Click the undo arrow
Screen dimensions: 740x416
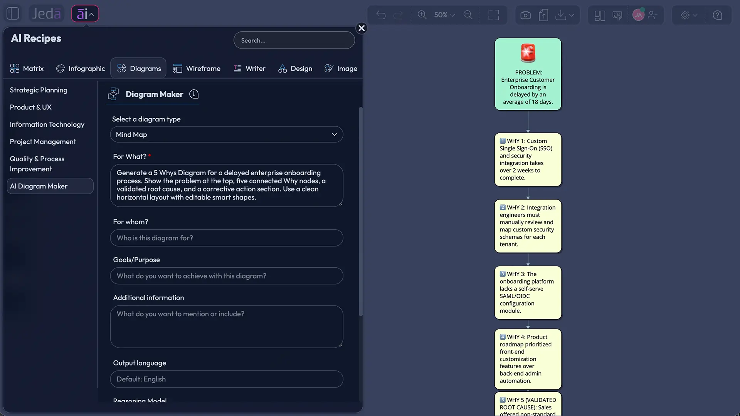pyautogui.click(x=381, y=15)
